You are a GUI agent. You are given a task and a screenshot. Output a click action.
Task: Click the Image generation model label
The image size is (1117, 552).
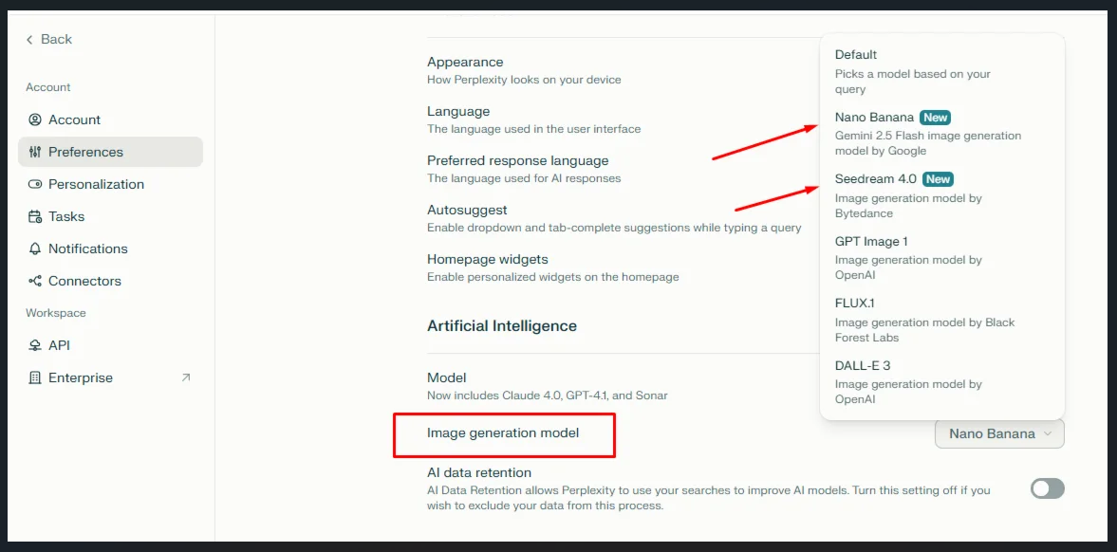pos(503,433)
